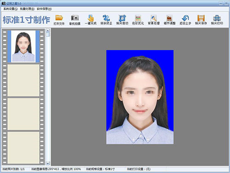Click the status text showing 295*413 image info
Screen dimensions: 230x173
(56, 169)
